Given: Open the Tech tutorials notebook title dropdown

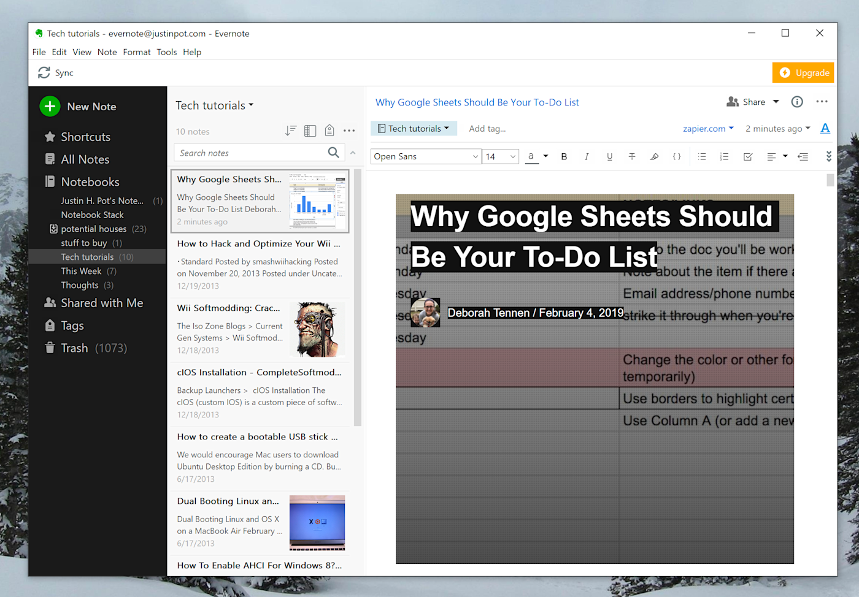Looking at the screenshot, I should (215, 106).
